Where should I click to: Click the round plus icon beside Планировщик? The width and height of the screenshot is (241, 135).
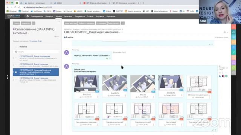[27, 16]
